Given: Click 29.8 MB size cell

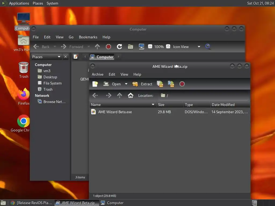Looking at the screenshot, I should tap(164, 112).
